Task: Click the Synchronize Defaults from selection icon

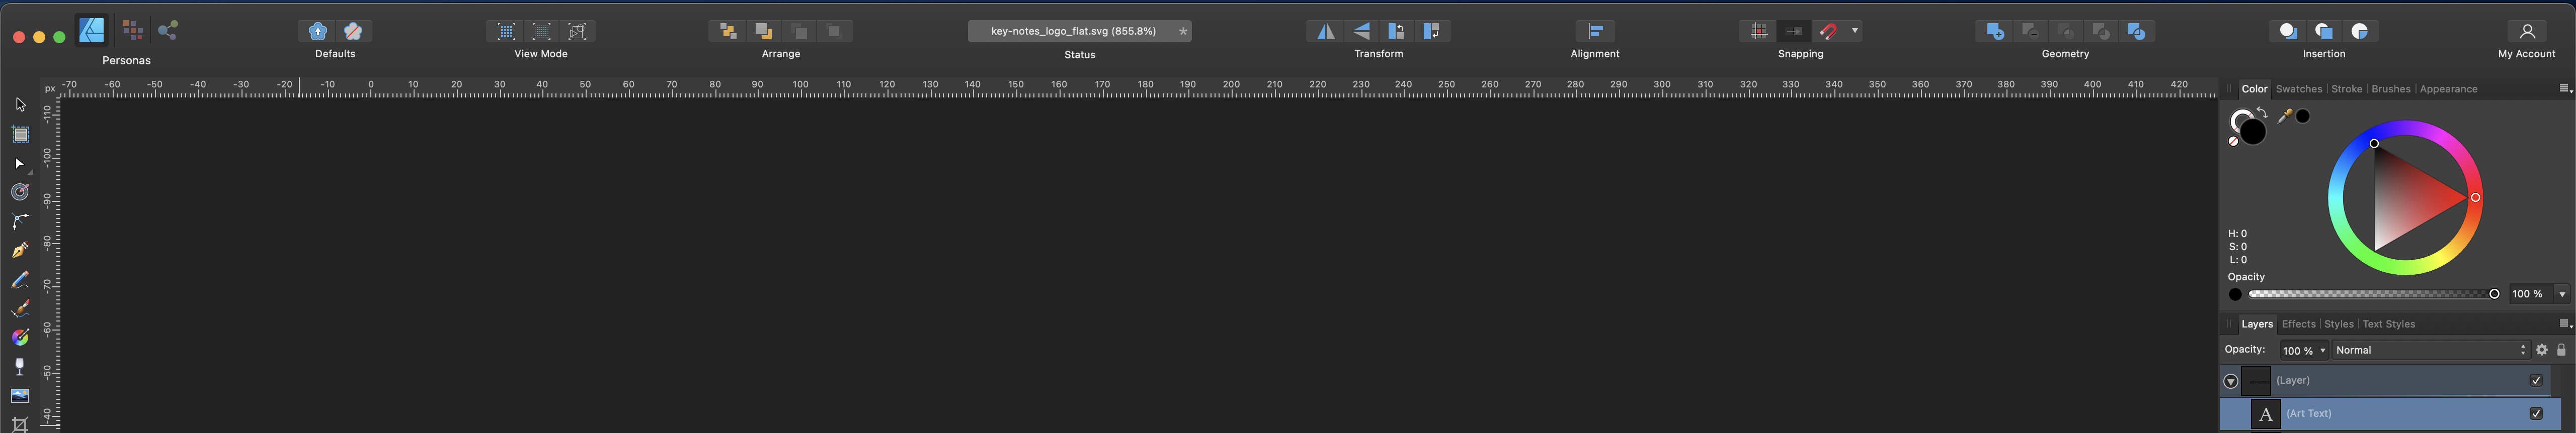Action: point(317,31)
